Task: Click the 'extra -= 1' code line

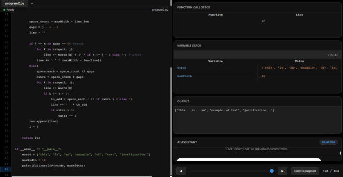Action: [67, 116]
